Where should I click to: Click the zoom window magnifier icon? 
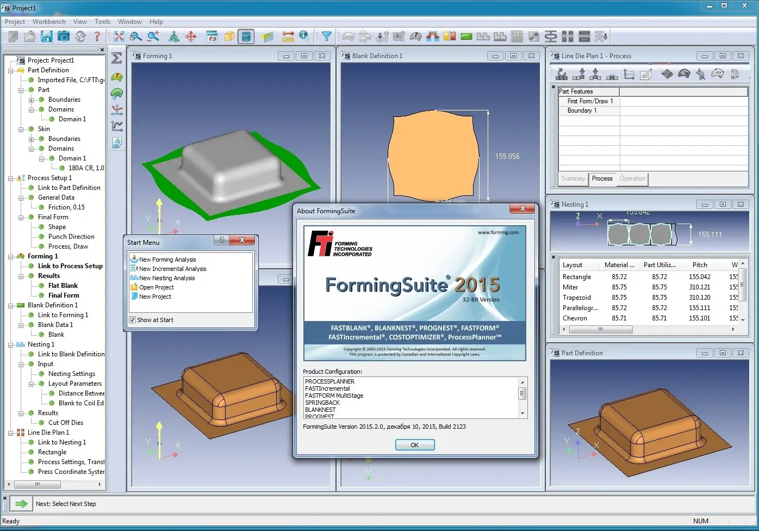coord(136,36)
